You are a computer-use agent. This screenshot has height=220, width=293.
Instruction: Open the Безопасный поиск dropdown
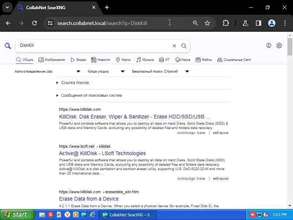coord(160,71)
